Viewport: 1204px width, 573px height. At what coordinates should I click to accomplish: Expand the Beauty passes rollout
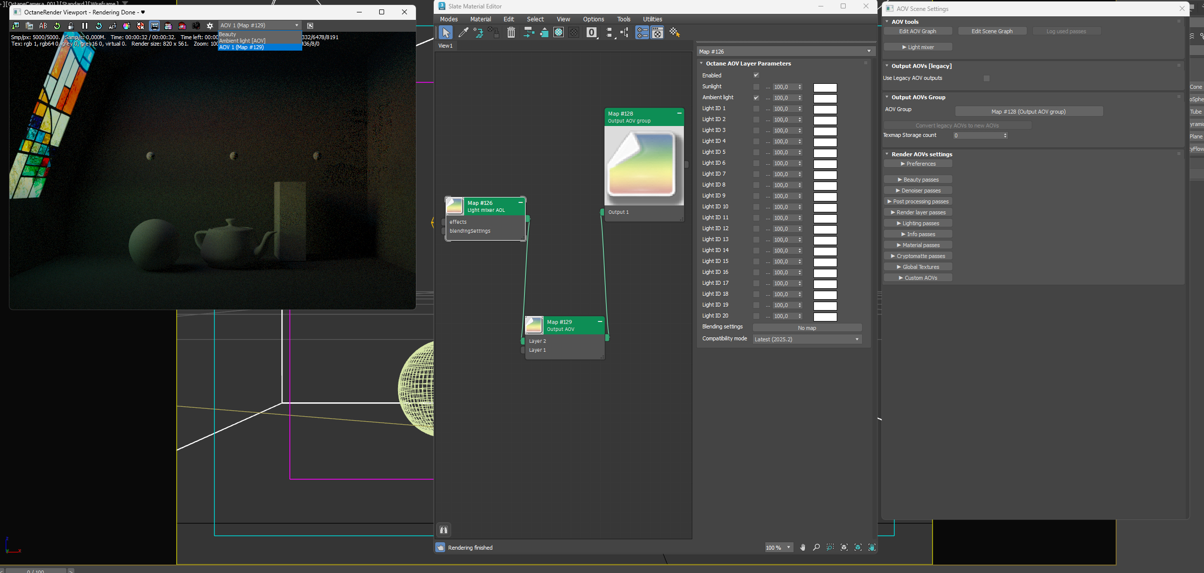[x=918, y=180]
